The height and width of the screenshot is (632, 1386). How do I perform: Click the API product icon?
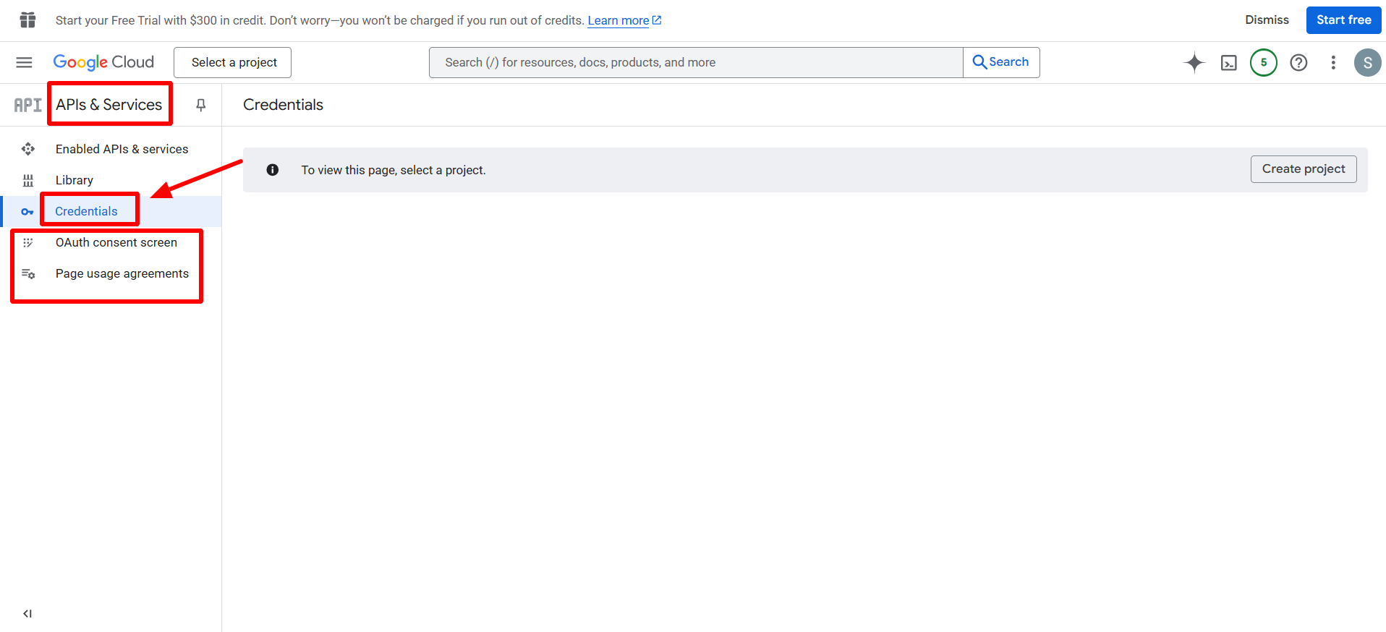click(27, 105)
